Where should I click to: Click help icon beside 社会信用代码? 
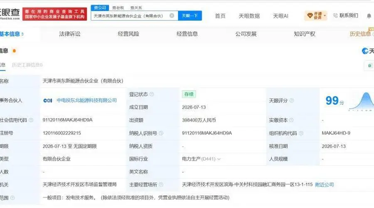click(x=31, y=120)
